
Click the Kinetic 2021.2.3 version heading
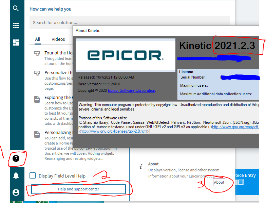(217, 46)
